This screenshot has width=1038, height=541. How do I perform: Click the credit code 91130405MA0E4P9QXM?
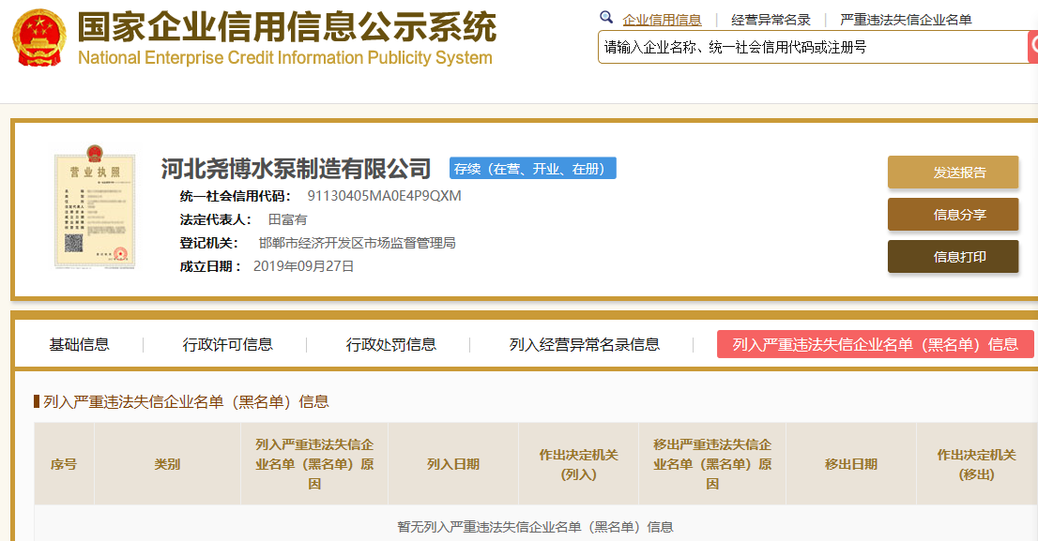(384, 196)
